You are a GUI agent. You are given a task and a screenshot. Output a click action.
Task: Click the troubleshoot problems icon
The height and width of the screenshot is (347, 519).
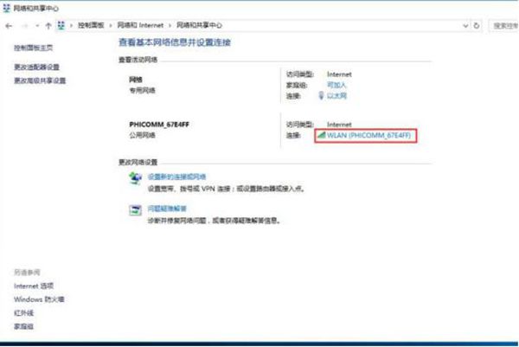click(x=135, y=209)
